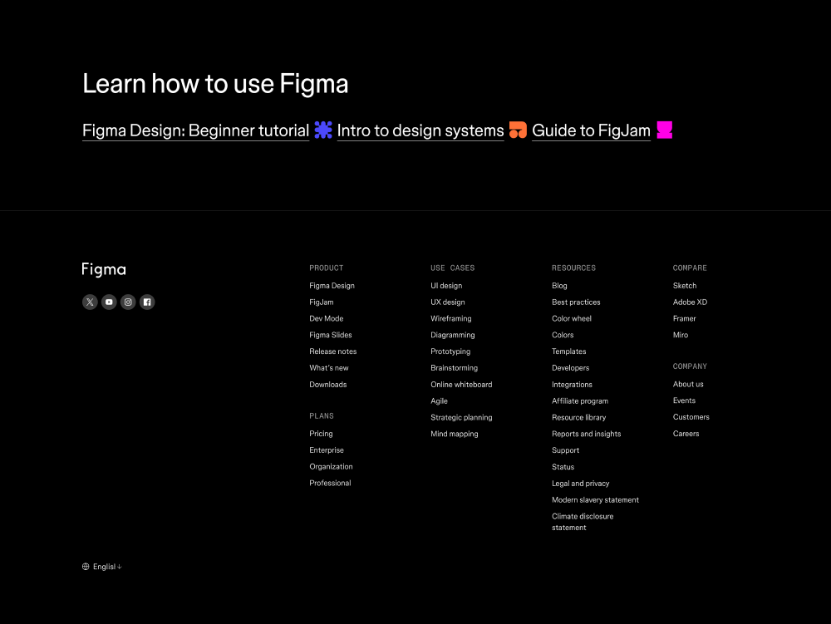Click the Figma logo in footer

(104, 269)
